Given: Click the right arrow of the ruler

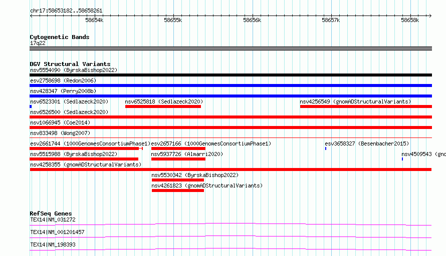Looking at the screenshot, I should point(430,15).
